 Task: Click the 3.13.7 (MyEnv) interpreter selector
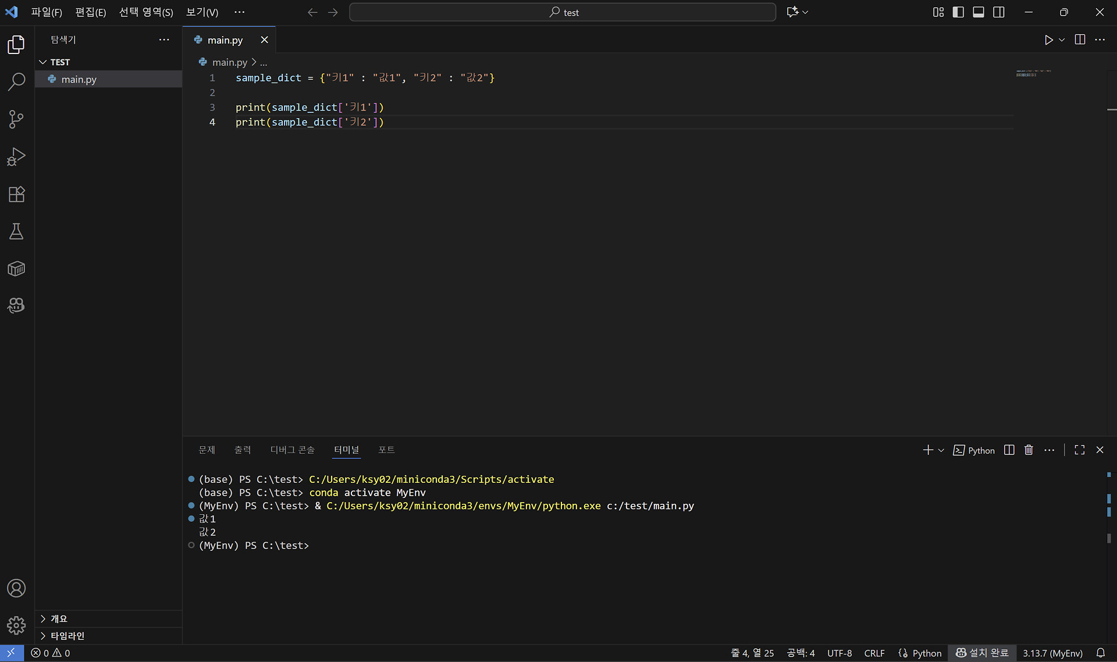click(x=1052, y=653)
